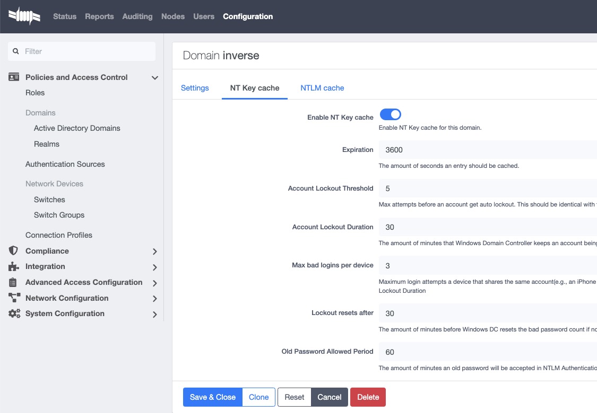Click the search magnifier icon in filter
Viewport: 597px width, 413px height.
click(x=16, y=51)
